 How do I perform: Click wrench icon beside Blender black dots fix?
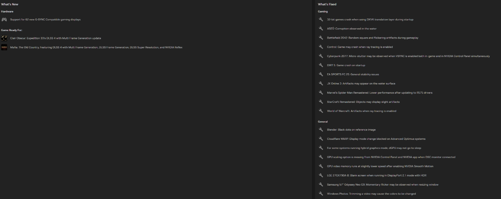tap(321, 129)
